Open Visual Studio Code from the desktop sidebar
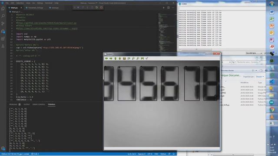The width and height of the screenshot is (278, 156). pos(271,81)
